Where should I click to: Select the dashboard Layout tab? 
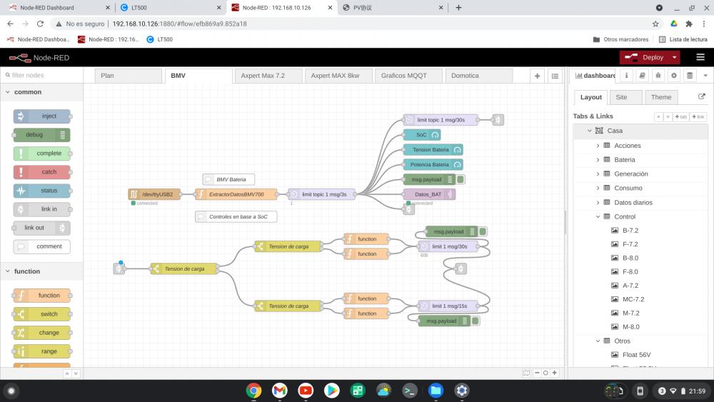(590, 97)
